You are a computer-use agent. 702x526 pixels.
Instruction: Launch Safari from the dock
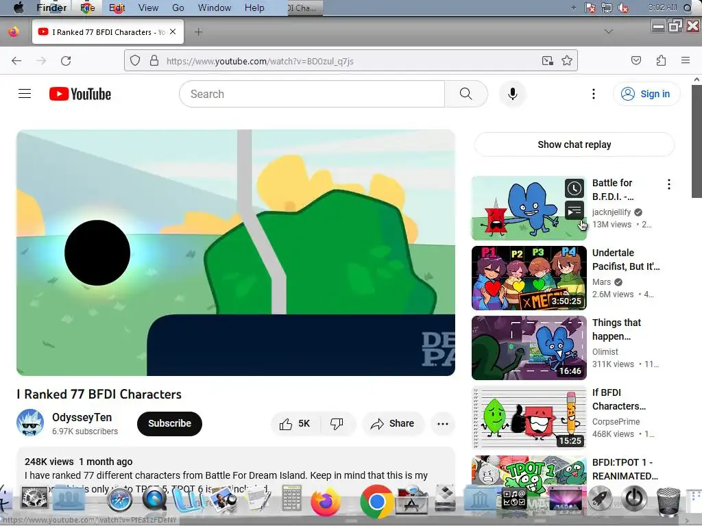coord(119,499)
